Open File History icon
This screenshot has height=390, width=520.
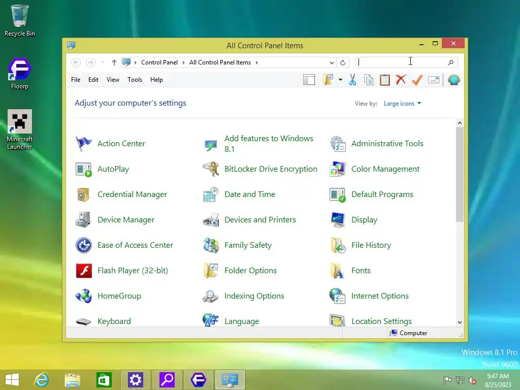338,245
